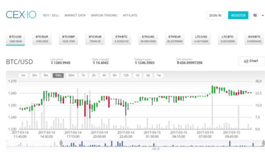Image resolution: width=265 pixels, height=165 pixels.
Task: Click the last price $ 1260.9945
Action: 60,63
